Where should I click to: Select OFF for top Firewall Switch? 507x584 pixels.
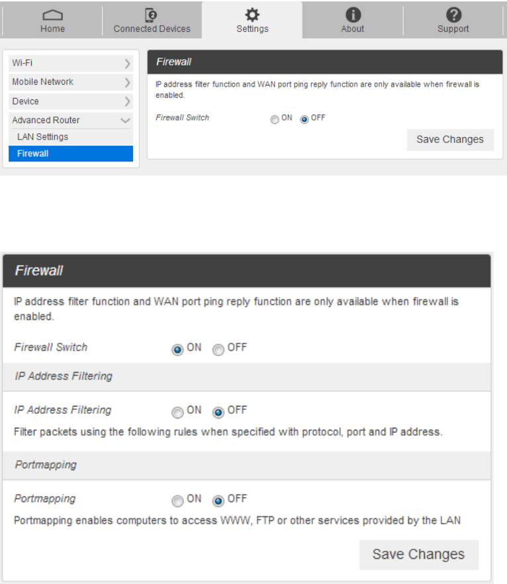point(304,120)
